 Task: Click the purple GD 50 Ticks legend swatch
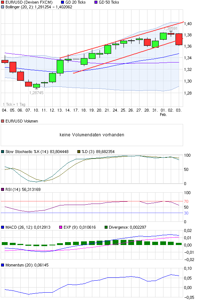pos(96,2)
